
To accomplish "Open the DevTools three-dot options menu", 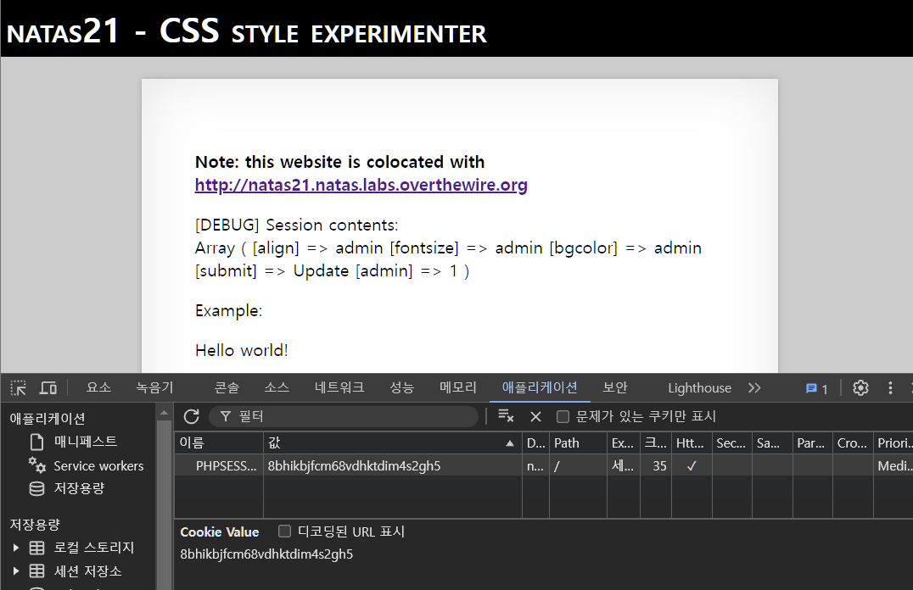I will (x=890, y=388).
